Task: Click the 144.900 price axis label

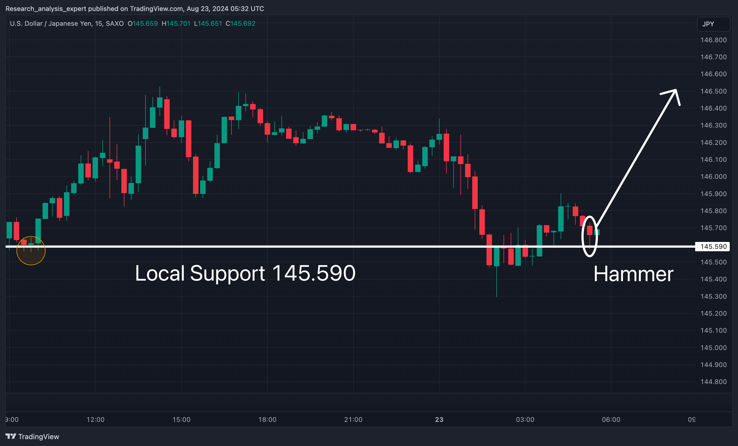Action: click(714, 365)
